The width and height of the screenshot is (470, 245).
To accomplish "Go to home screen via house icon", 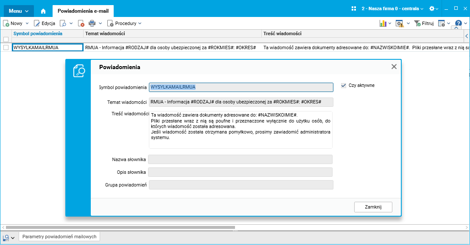I will [x=43, y=11].
